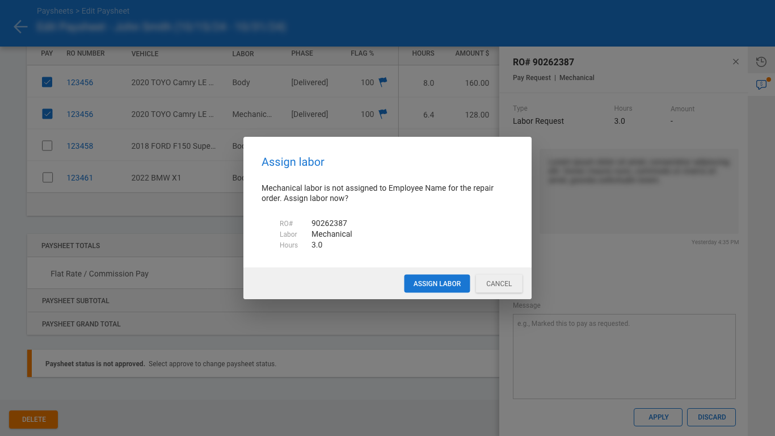This screenshot has width=775, height=436.
Task: Click into the Message text area
Action: (624, 357)
